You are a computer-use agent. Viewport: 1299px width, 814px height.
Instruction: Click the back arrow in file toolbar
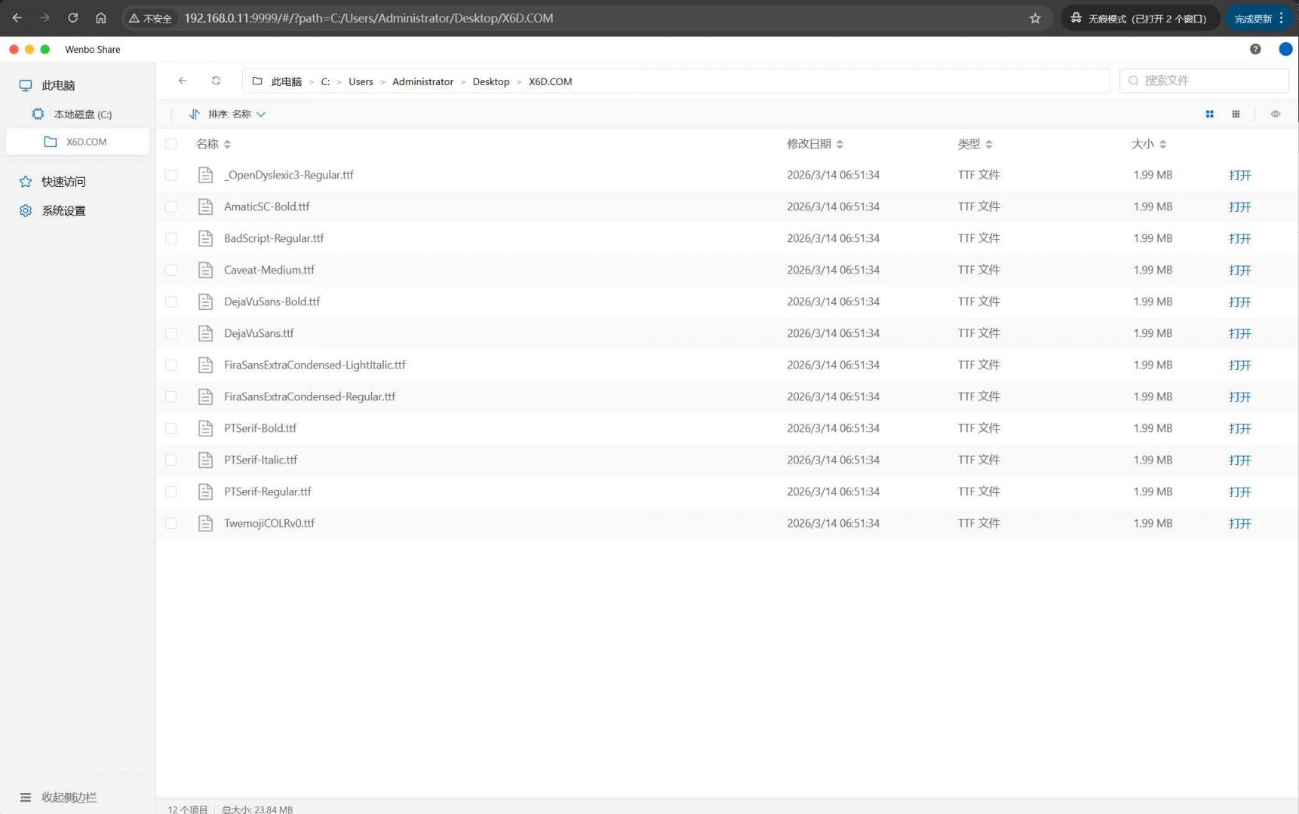click(x=182, y=81)
